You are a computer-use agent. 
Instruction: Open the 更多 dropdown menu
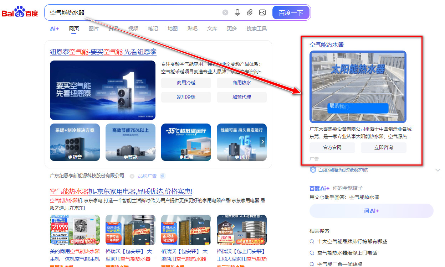pyautogui.click(x=231, y=28)
